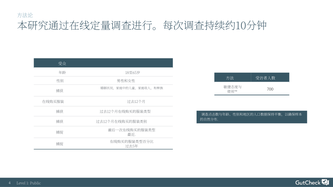The width and height of the screenshot is (333, 187).
Task: Click the slide title 本研究通过在线定量调查进行
Action: [x=142, y=26]
